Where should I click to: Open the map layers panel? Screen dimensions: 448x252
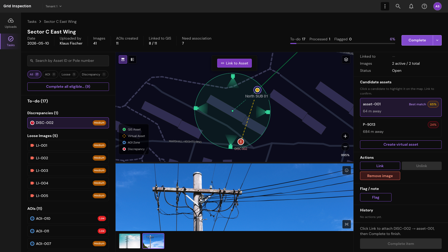346,59
